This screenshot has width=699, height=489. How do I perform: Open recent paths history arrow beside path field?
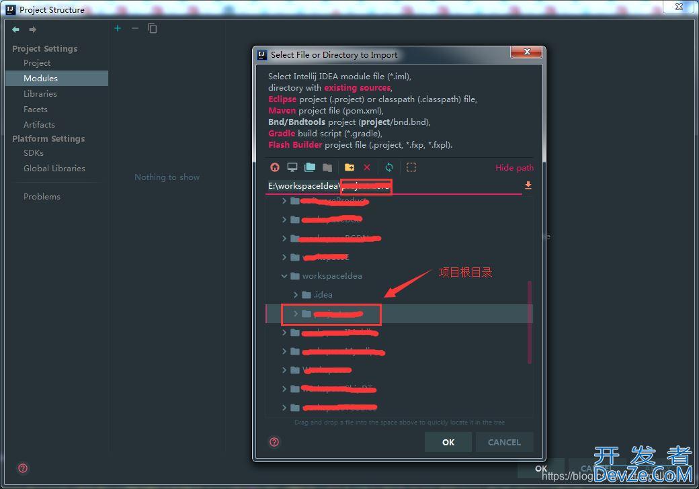(528, 185)
